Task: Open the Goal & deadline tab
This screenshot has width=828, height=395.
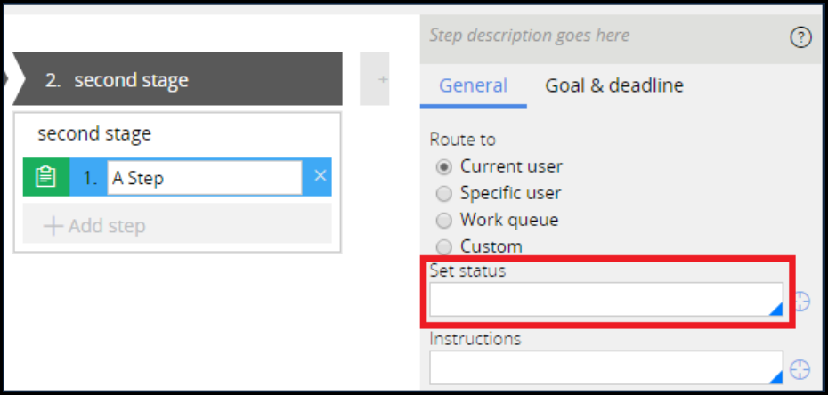Action: (614, 85)
